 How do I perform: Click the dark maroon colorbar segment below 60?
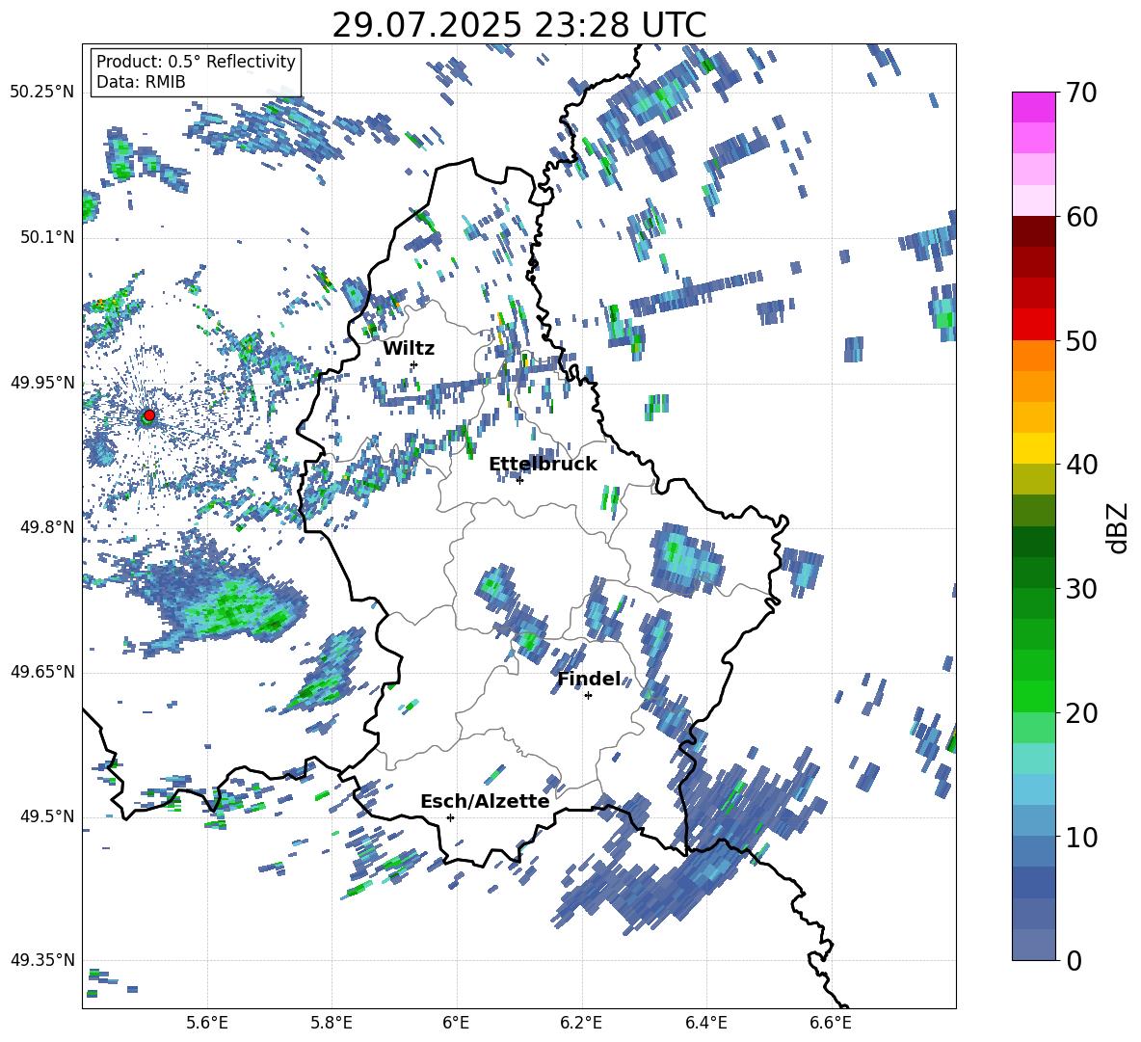click(1033, 231)
